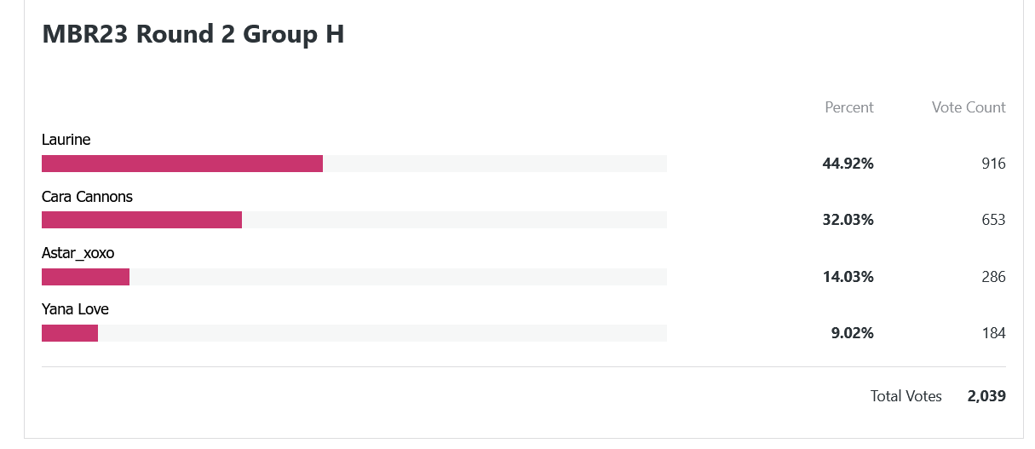
Task: Click the 44.92% percentage value
Action: click(848, 164)
